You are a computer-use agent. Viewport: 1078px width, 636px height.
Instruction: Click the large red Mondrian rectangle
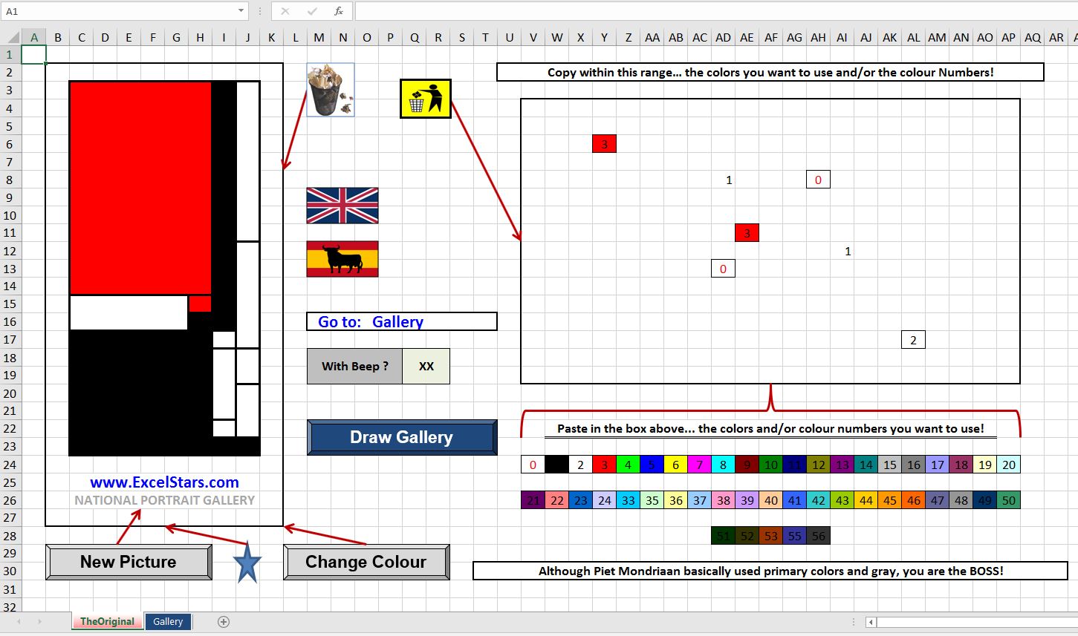tap(140, 188)
